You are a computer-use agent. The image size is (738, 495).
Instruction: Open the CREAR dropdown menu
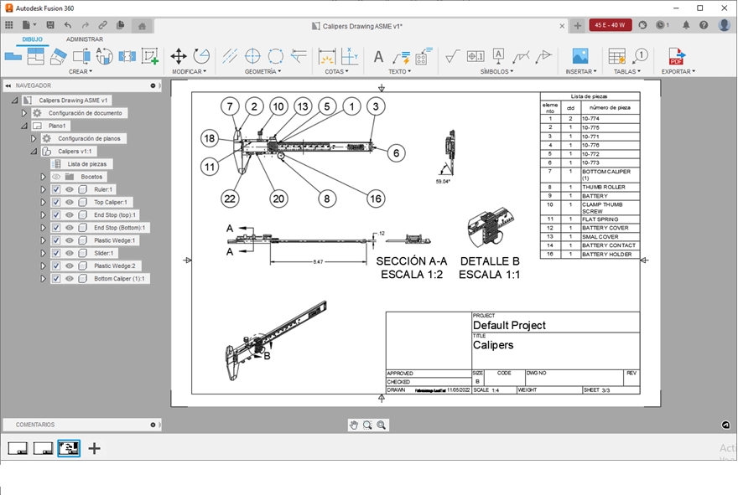81,71
